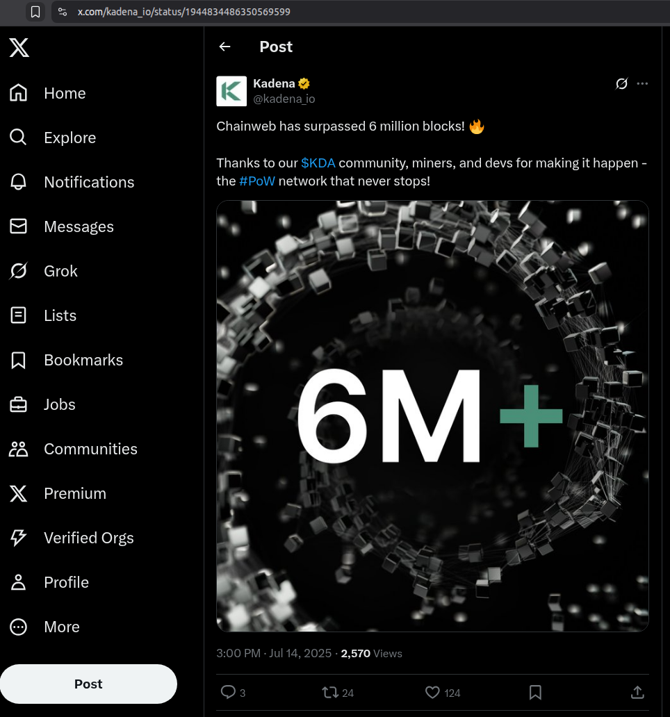
Task: Open the post's three-dot options menu
Action: (x=642, y=83)
